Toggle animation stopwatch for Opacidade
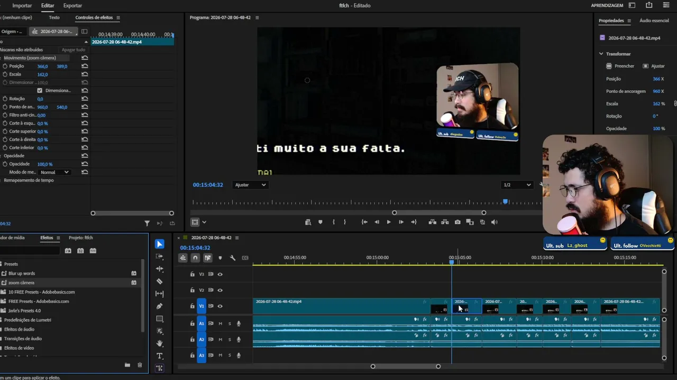Image resolution: width=677 pixels, height=380 pixels. [x=5, y=164]
